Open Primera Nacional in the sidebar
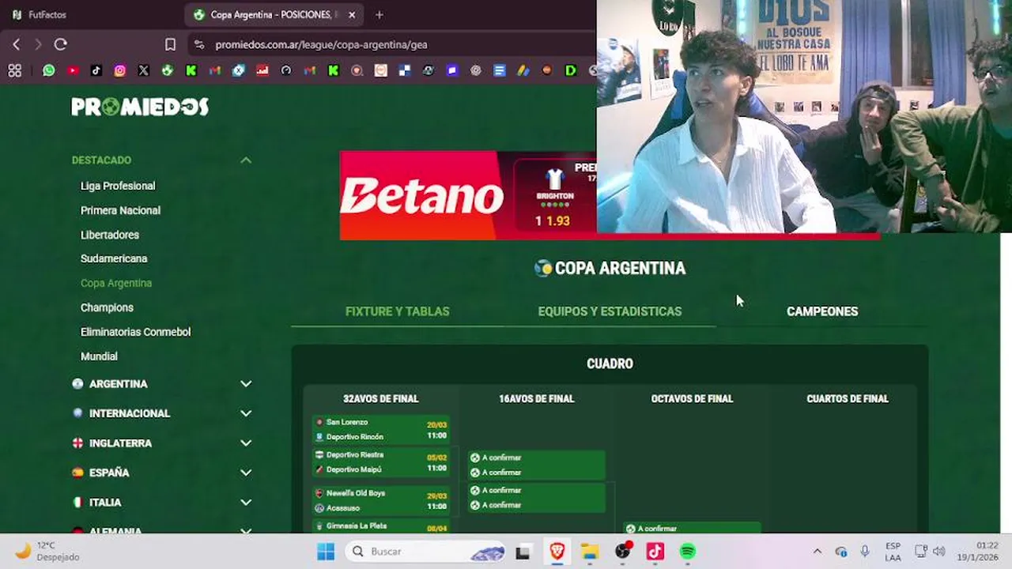 [x=120, y=210]
